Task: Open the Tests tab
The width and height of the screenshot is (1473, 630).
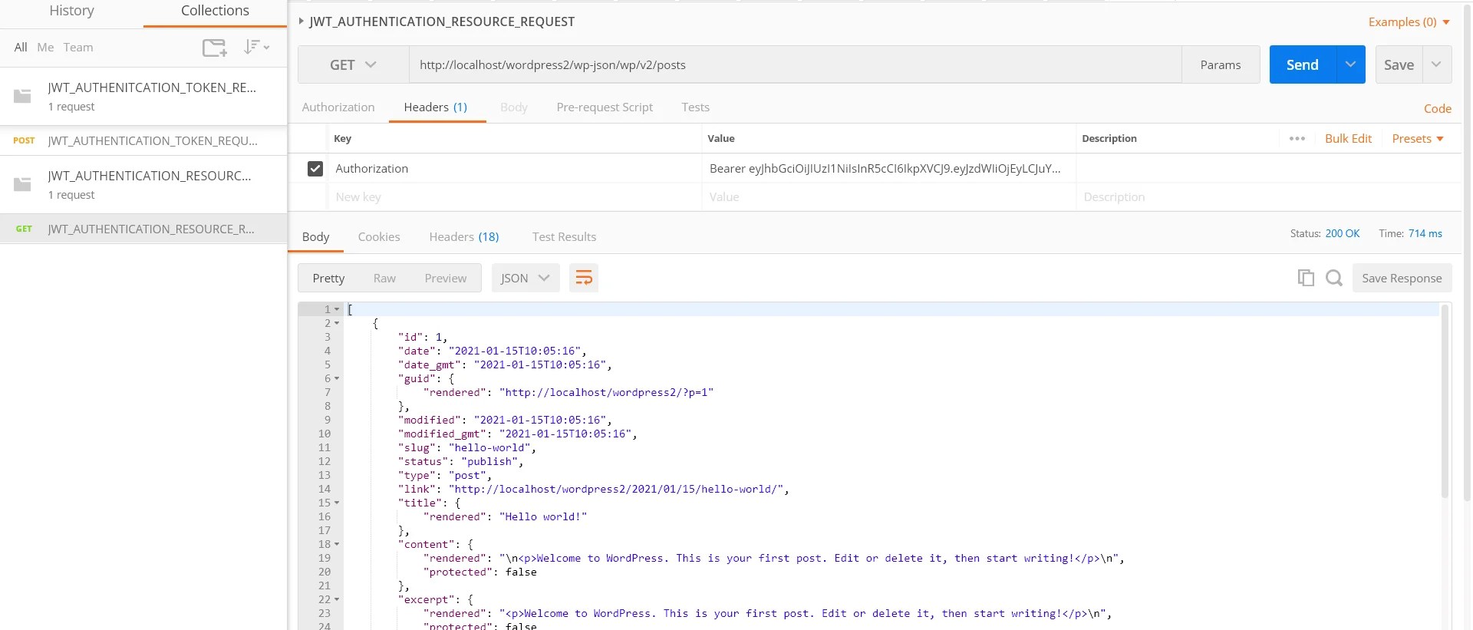Action: (x=696, y=107)
